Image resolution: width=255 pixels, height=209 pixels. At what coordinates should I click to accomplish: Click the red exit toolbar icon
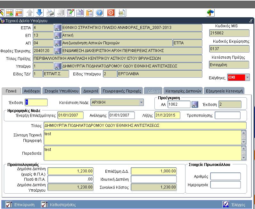tap(111, 13)
